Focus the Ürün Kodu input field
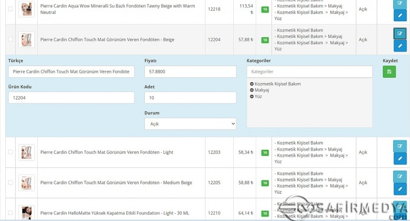 71,98
